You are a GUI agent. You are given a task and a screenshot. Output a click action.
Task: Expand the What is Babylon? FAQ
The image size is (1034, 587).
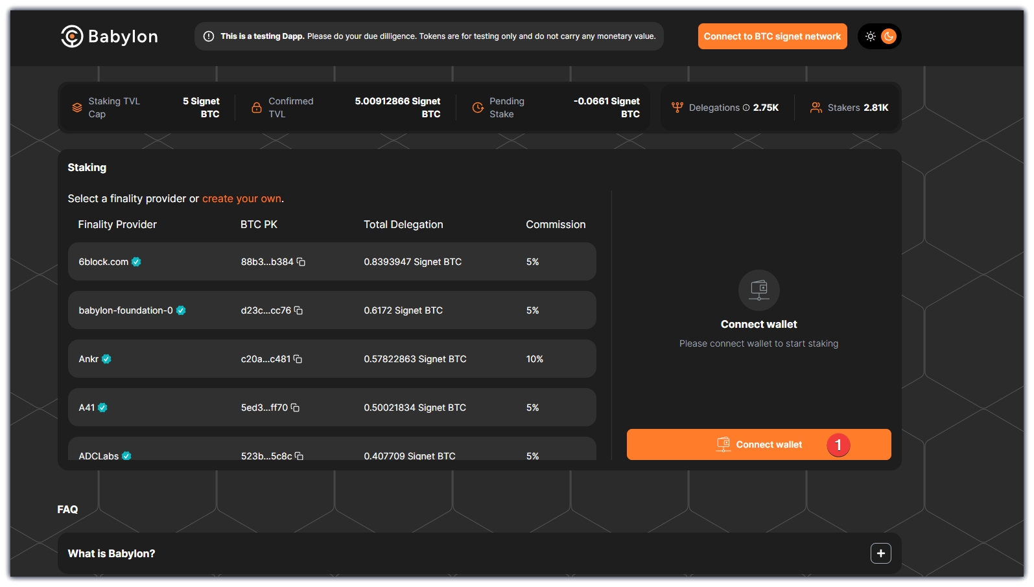tap(880, 553)
